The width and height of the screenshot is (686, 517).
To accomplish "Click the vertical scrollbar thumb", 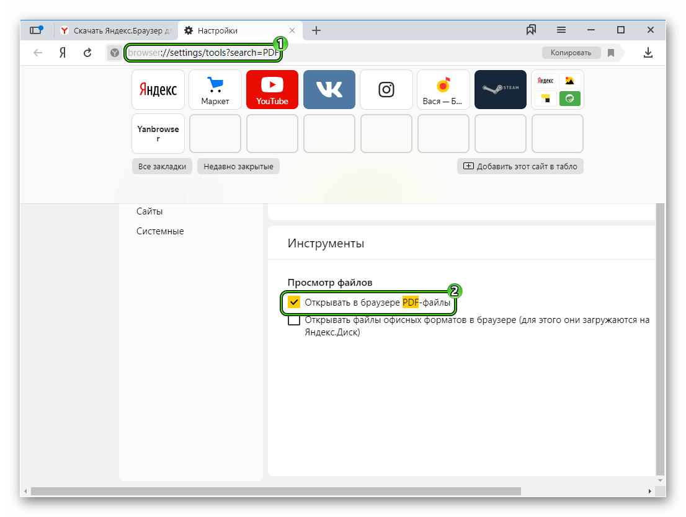I will point(660,340).
